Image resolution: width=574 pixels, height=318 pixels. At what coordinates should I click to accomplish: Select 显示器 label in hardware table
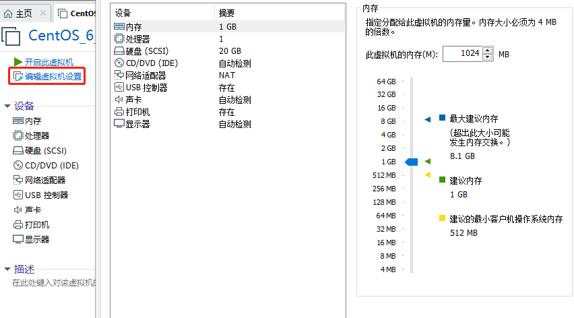(137, 124)
